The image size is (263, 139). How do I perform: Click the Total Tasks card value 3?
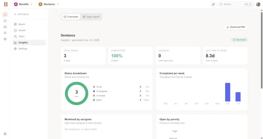(x=65, y=56)
